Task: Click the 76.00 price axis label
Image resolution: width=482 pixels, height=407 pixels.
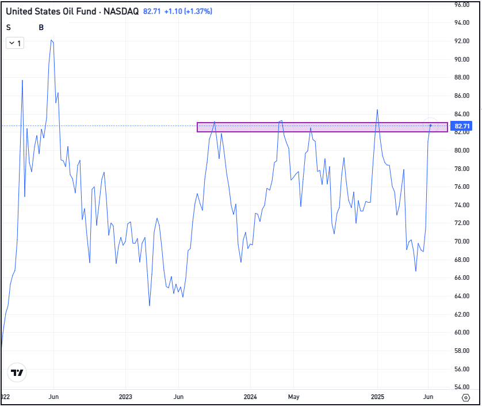Action: [462, 187]
